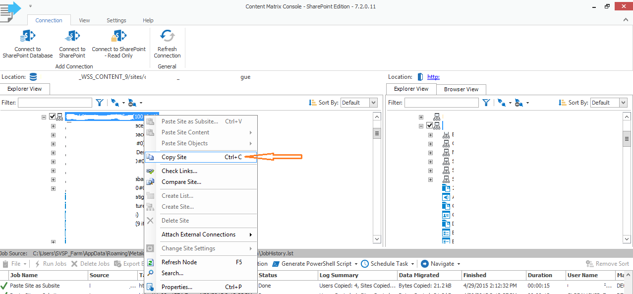Open the Generate PowerShell Script dropdown arrow
This screenshot has height=294, width=633.
pyautogui.click(x=355, y=264)
